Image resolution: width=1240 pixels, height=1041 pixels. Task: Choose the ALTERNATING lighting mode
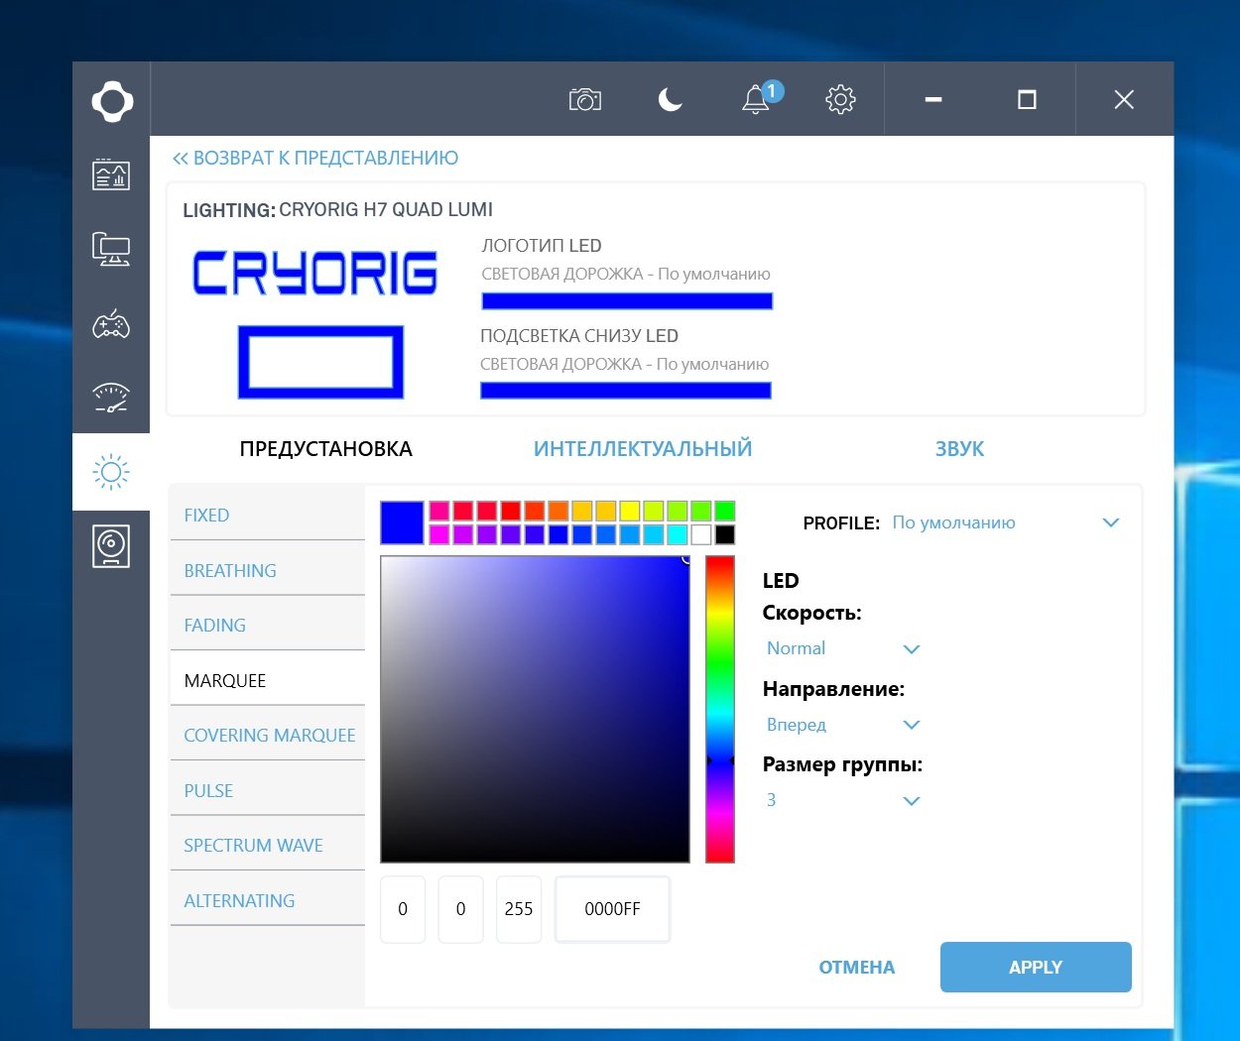click(268, 900)
